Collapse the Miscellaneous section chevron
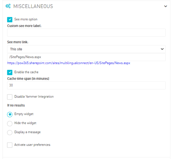The height and width of the screenshot is (159, 172). (x=166, y=6)
